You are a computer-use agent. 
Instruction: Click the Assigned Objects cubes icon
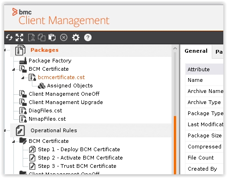42,86
